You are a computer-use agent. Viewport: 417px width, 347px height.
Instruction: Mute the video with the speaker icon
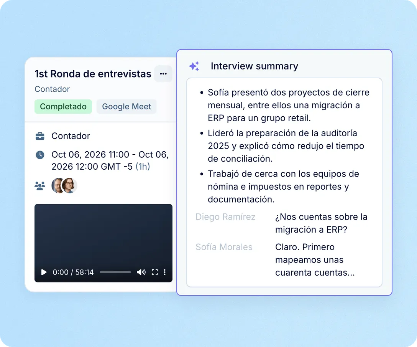(x=141, y=272)
